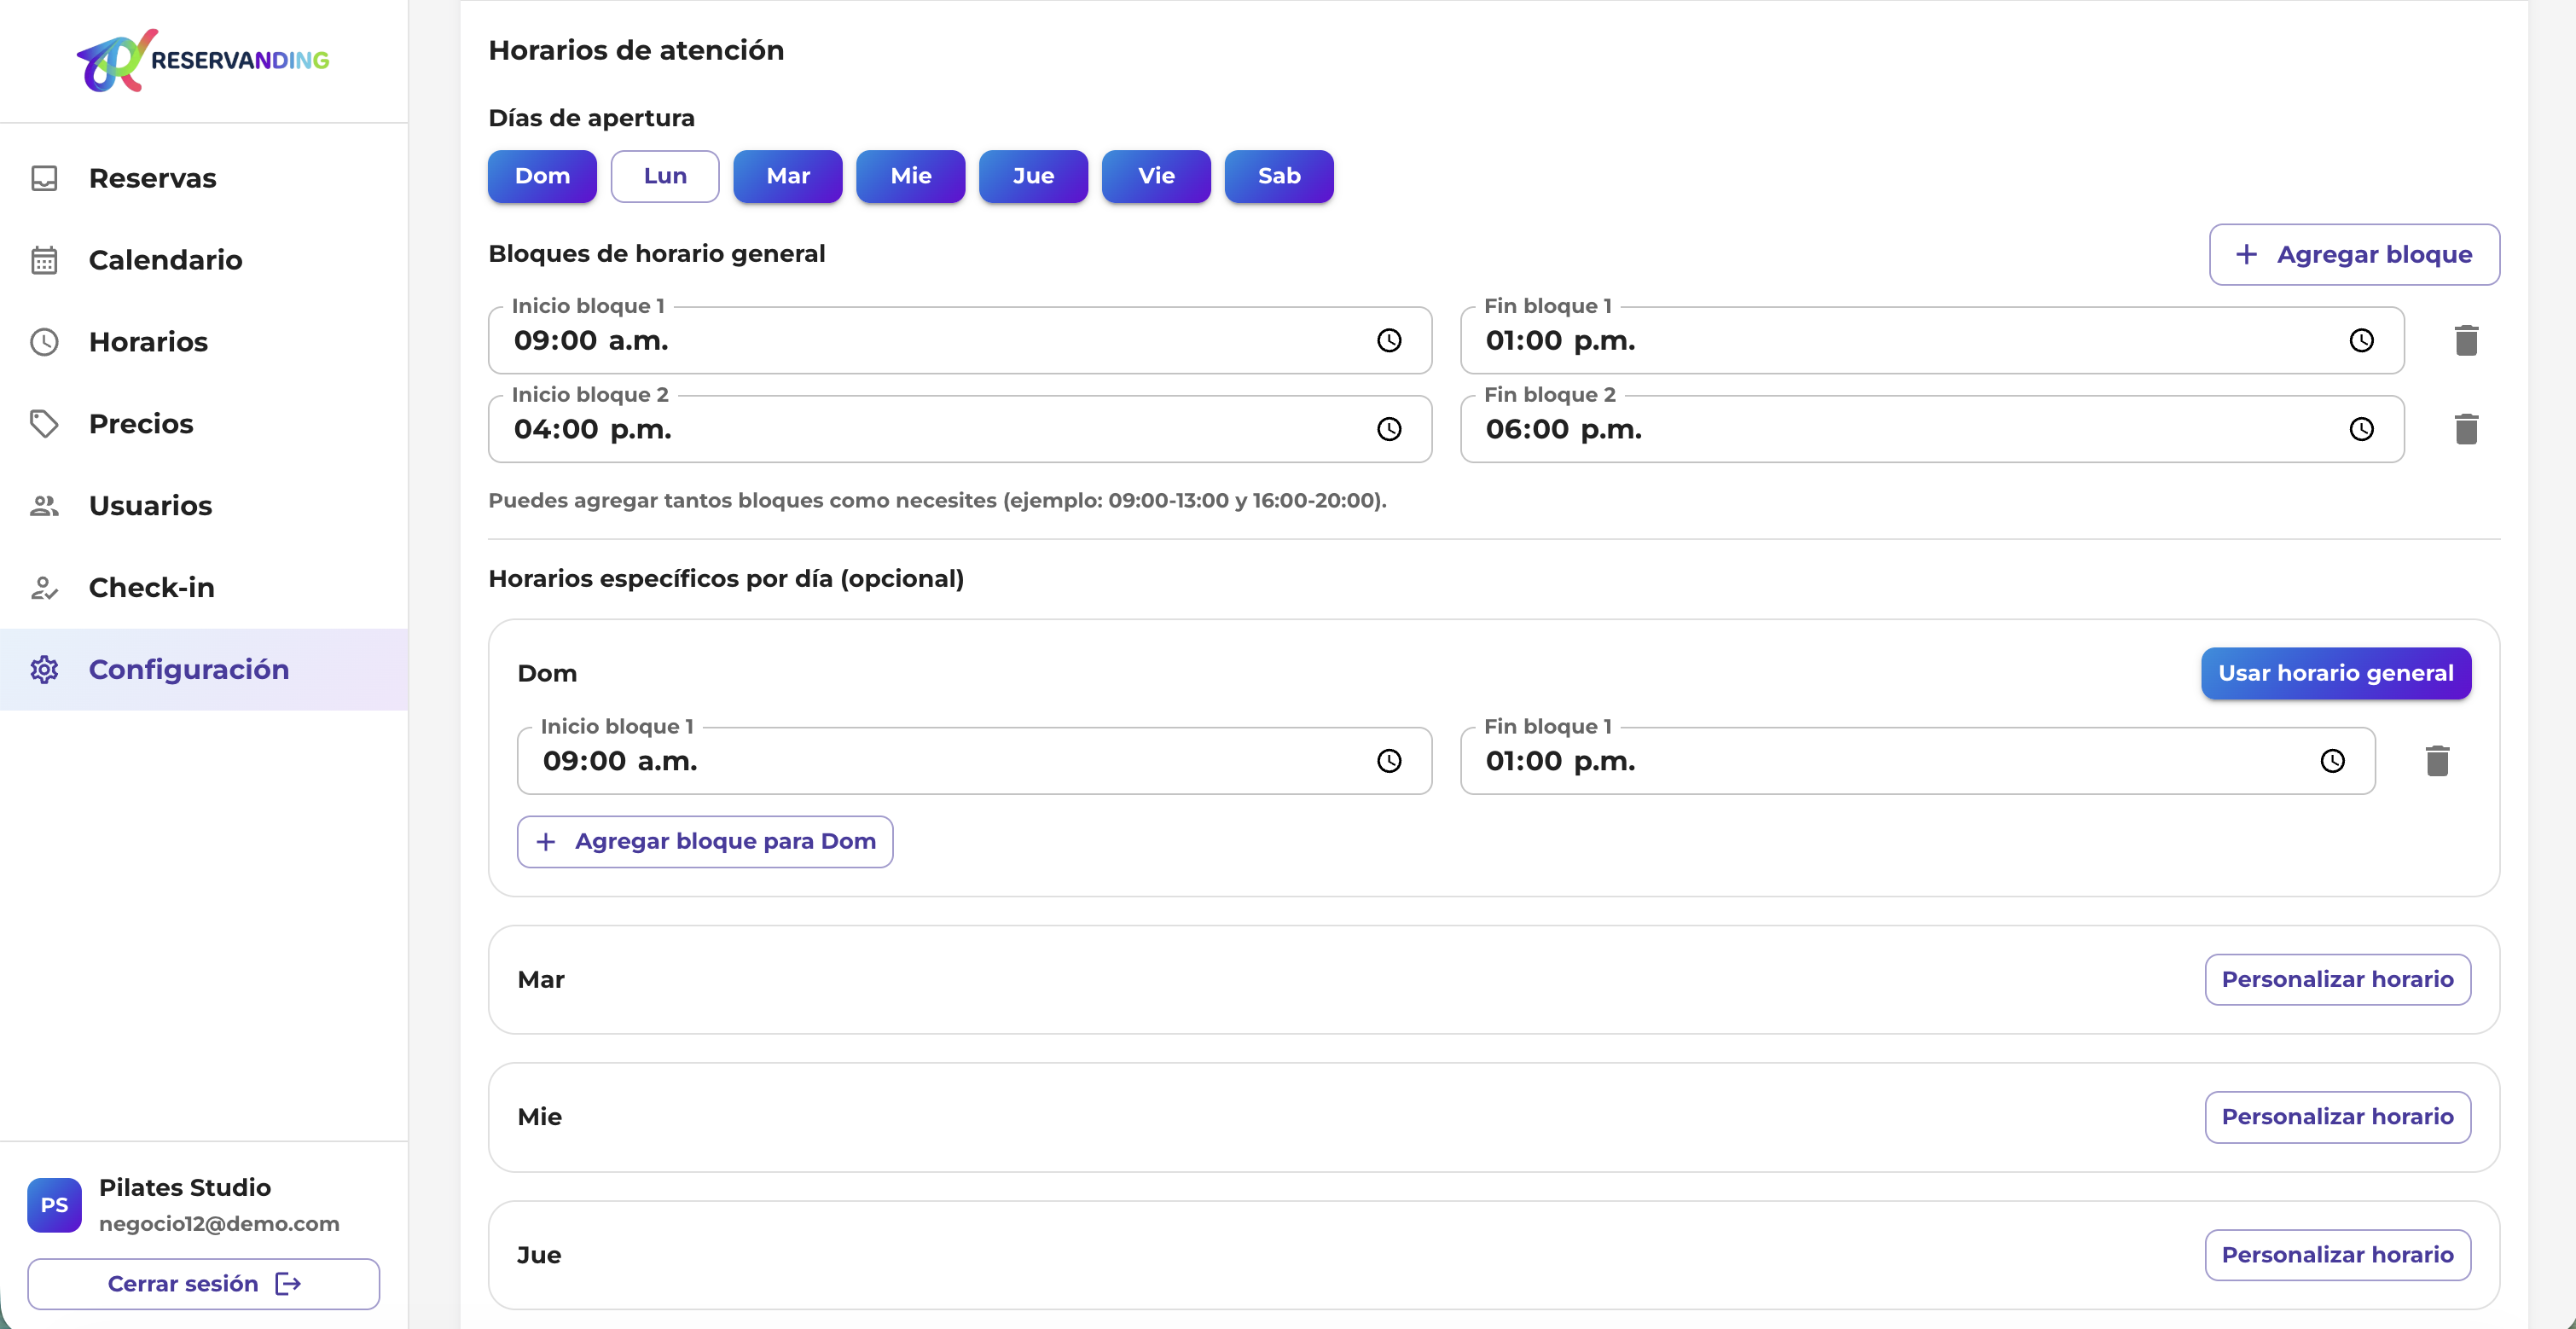2576x1329 pixels.
Task: Click the Horarios clock icon in sidebar
Action: tap(44, 342)
